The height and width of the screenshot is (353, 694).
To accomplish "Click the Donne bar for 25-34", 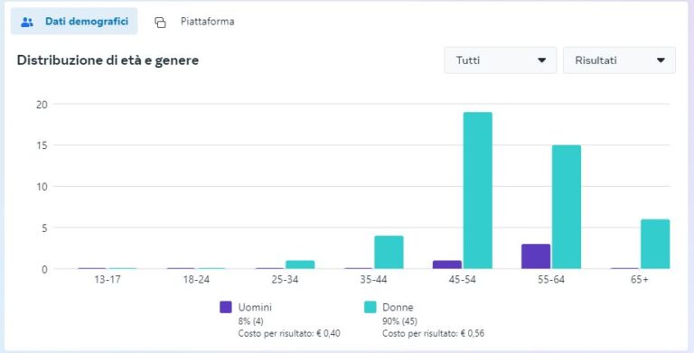I will [x=300, y=265].
